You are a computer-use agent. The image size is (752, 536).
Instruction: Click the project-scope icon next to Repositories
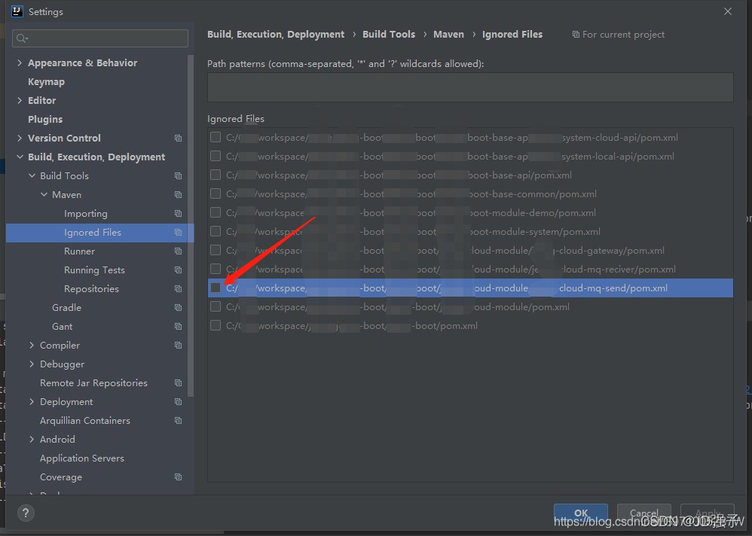click(x=178, y=289)
